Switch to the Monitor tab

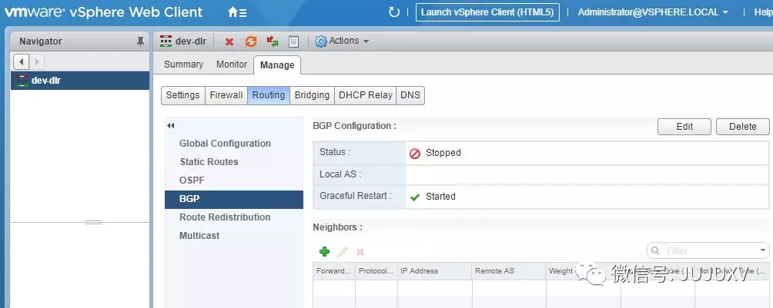click(x=232, y=65)
